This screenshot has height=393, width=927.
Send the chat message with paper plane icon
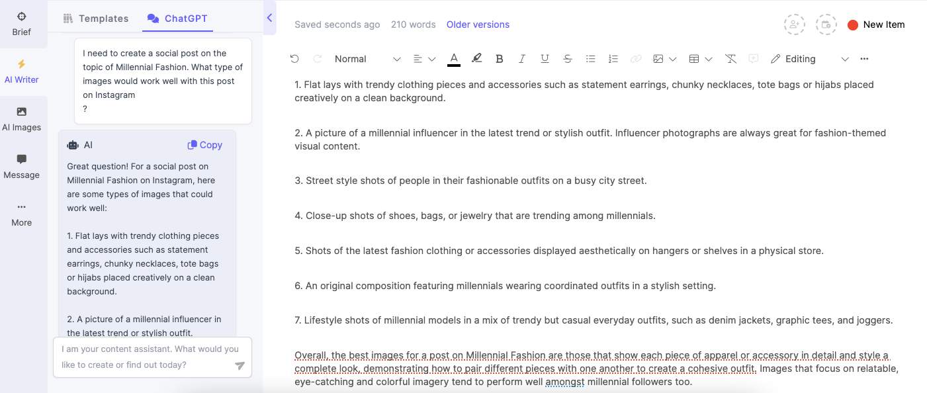point(240,365)
